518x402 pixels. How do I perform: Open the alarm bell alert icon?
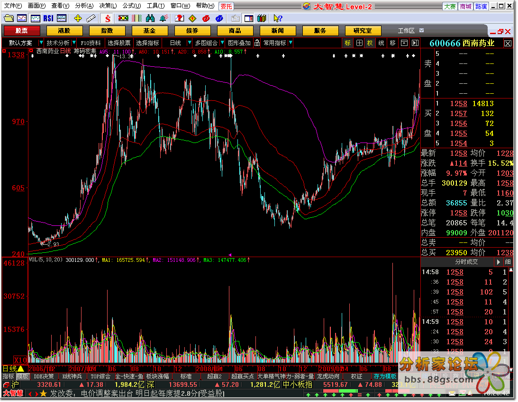coord(164,18)
